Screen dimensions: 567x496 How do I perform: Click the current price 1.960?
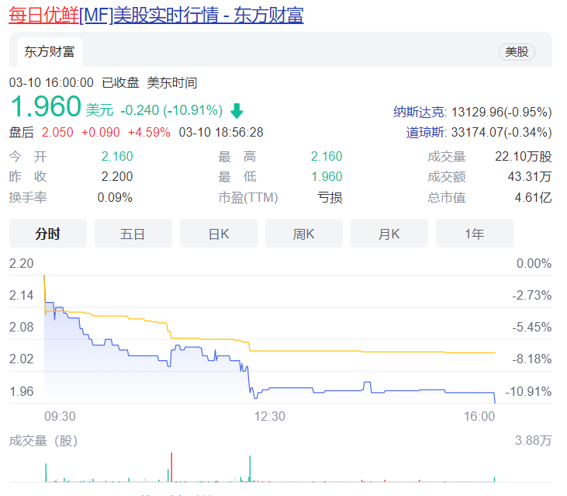[45, 106]
